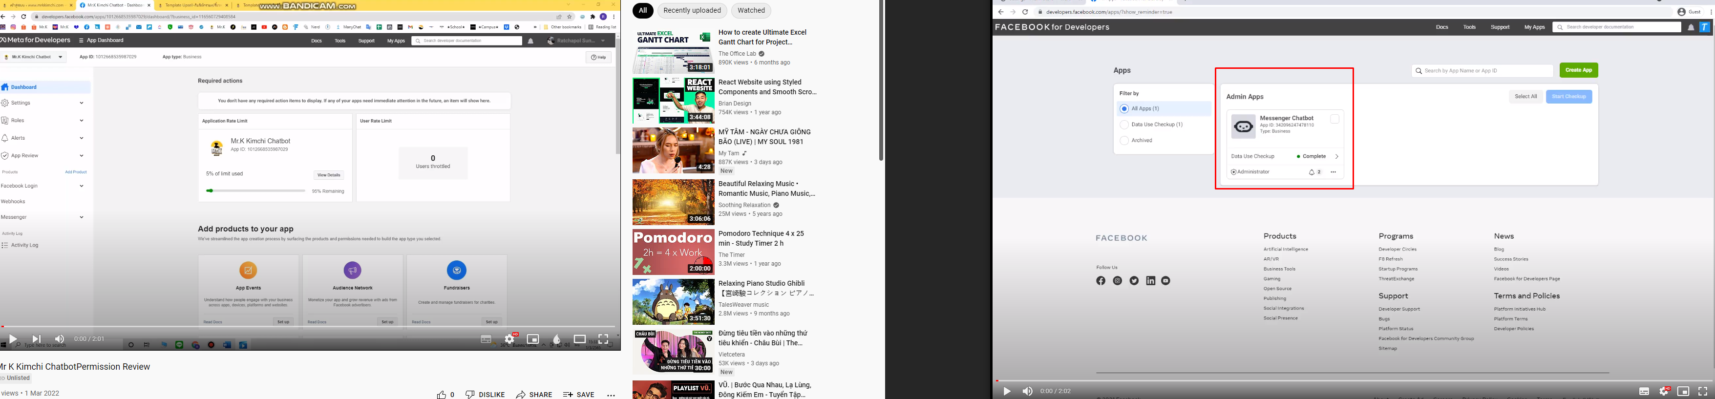Select the Watched chip
The width and height of the screenshot is (1715, 399).
click(x=751, y=11)
